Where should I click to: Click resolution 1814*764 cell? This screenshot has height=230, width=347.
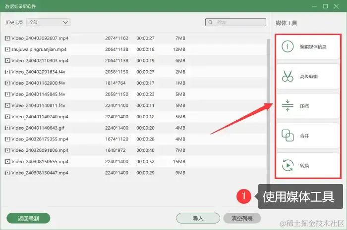[116, 83]
